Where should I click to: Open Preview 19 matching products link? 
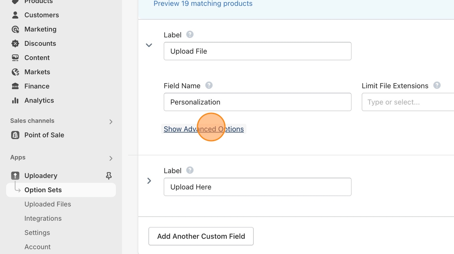tap(203, 4)
